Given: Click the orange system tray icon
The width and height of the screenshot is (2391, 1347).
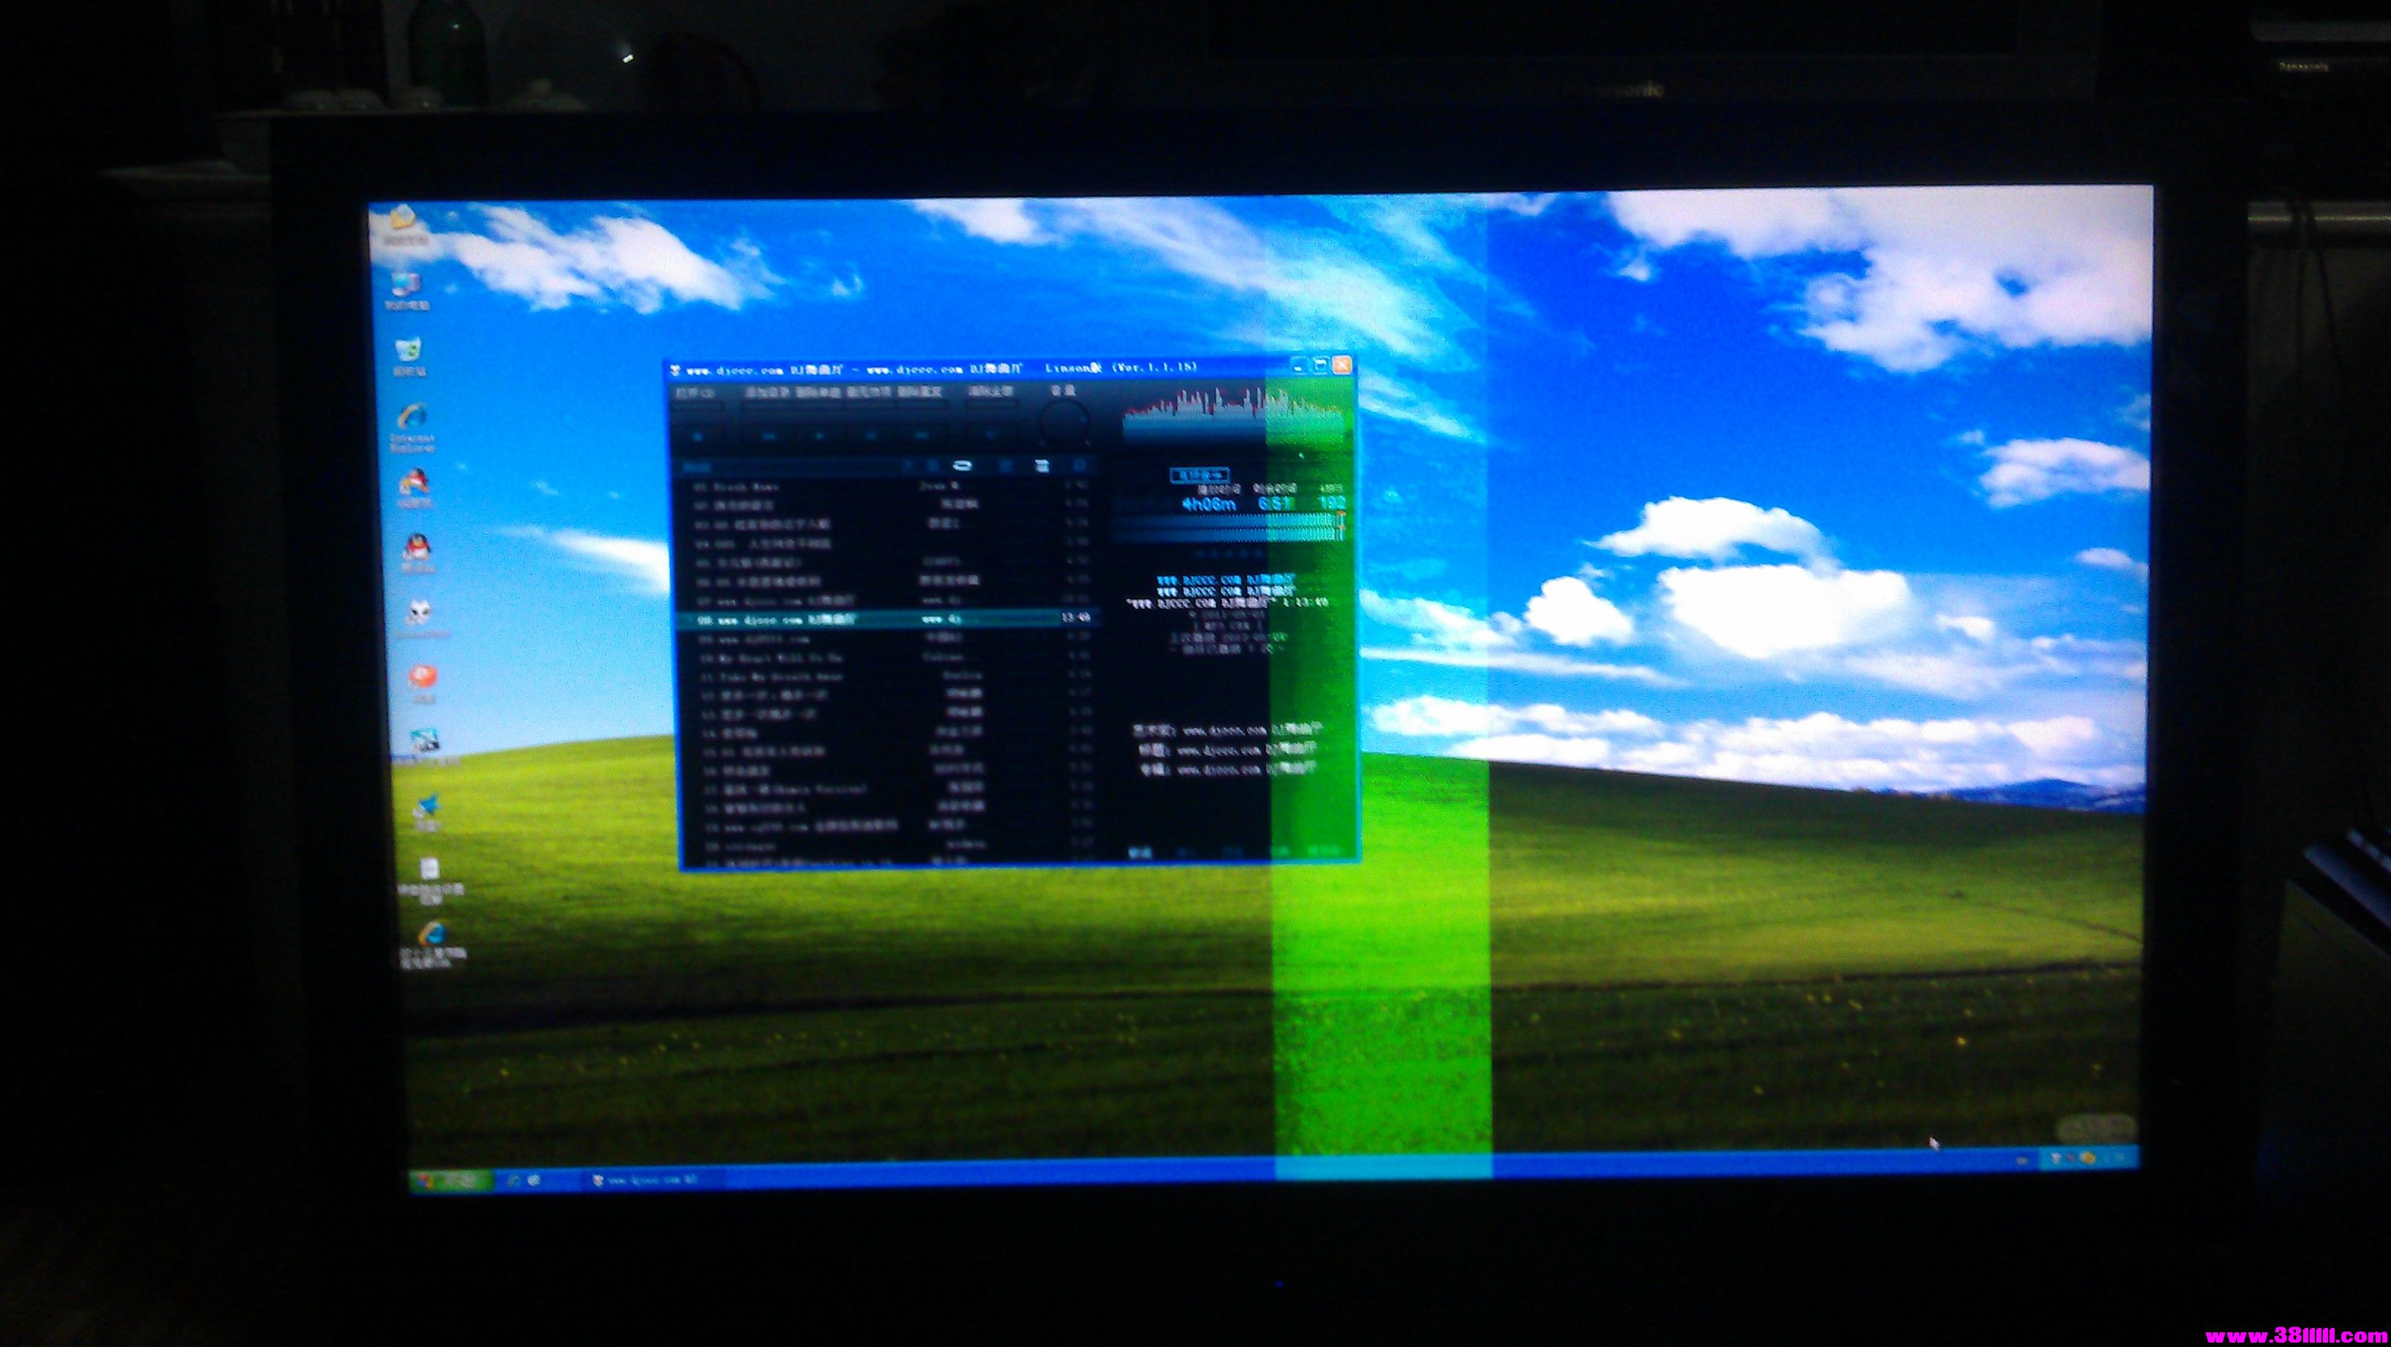Looking at the screenshot, I should [x=2088, y=1157].
